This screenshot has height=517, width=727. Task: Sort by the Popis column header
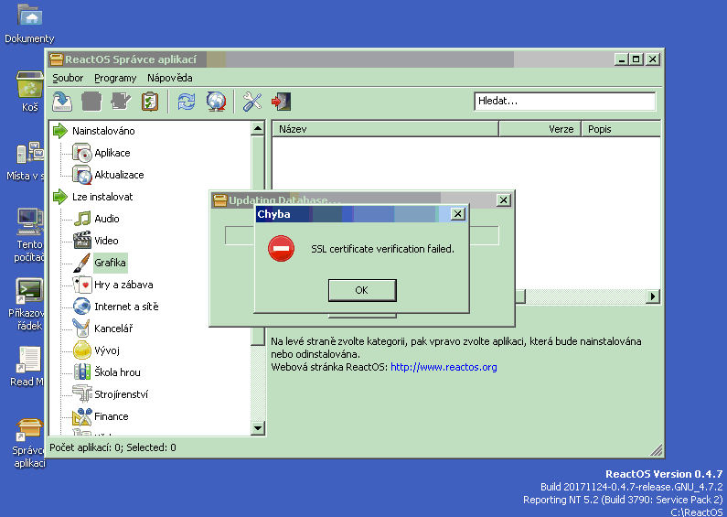[x=621, y=129]
